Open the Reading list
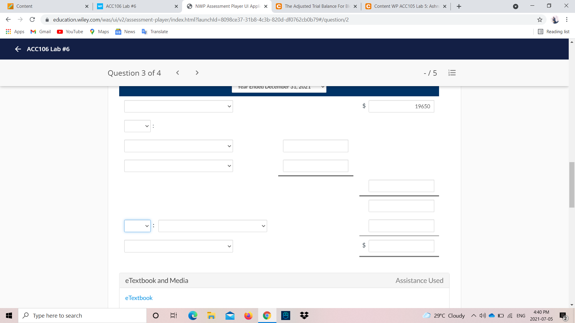575x323 pixels. pos(554,31)
